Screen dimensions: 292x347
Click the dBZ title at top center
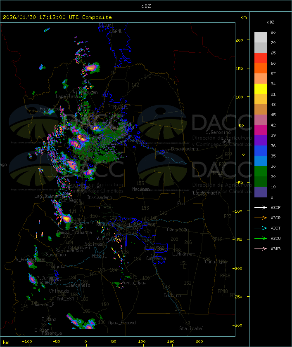(x=146, y=6)
